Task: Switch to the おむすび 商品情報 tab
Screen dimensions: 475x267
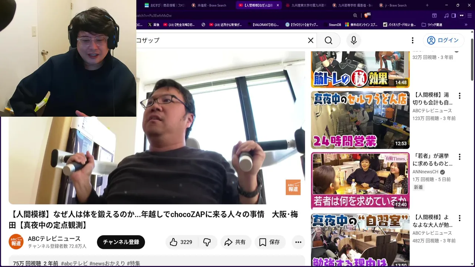Action: click(164, 5)
